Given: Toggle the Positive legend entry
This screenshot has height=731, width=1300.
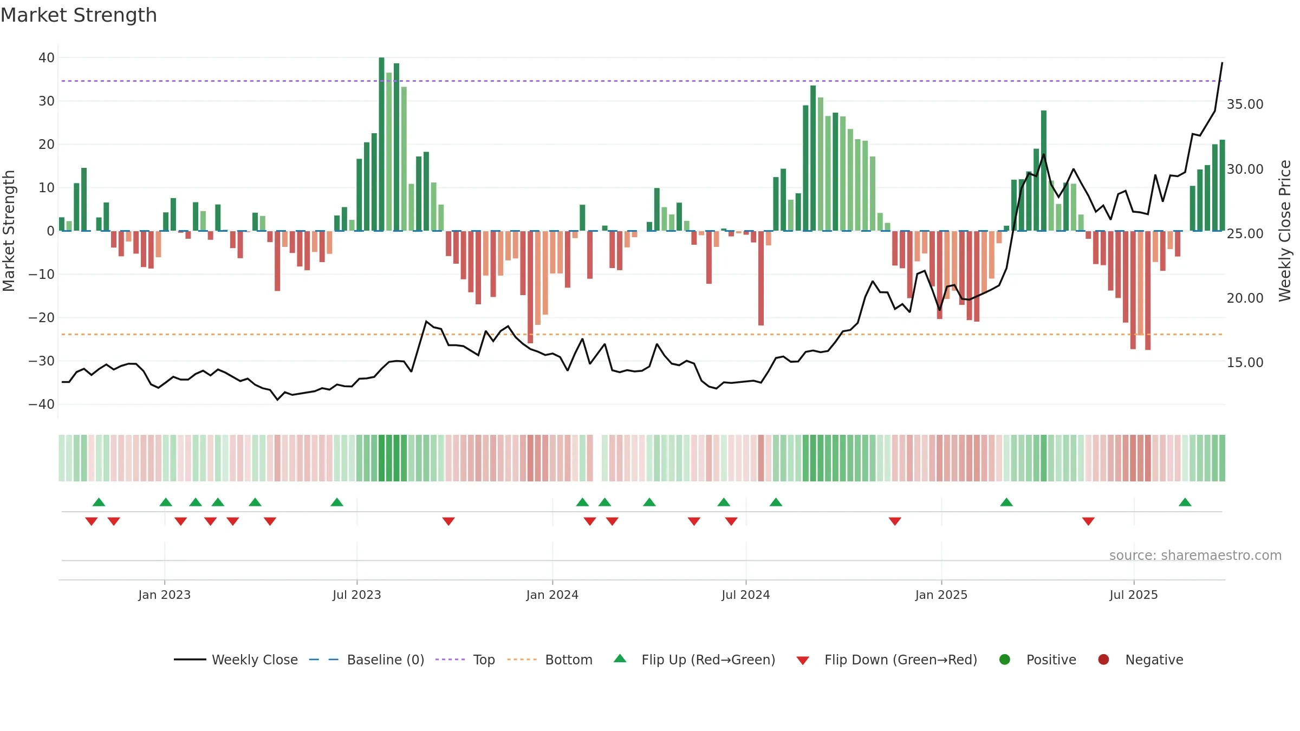Looking at the screenshot, I should (x=1037, y=660).
